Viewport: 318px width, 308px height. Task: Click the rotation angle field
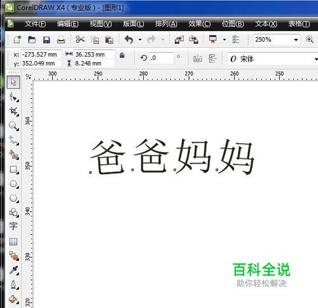[x=161, y=58]
